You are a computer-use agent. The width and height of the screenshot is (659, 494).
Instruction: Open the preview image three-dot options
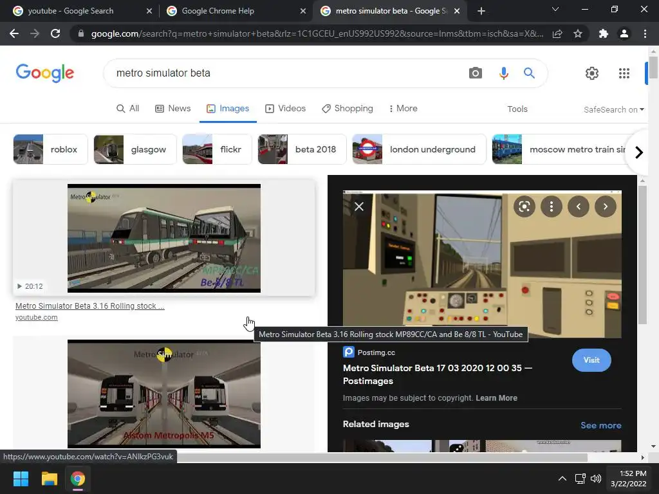(x=552, y=206)
